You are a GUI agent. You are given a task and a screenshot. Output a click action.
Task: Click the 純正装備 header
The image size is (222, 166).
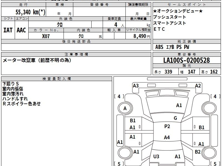pyautogui.click(x=186, y=41)
